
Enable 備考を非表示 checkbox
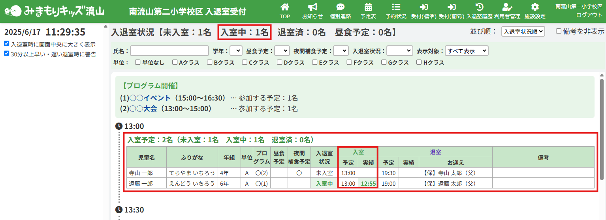(559, 31)
